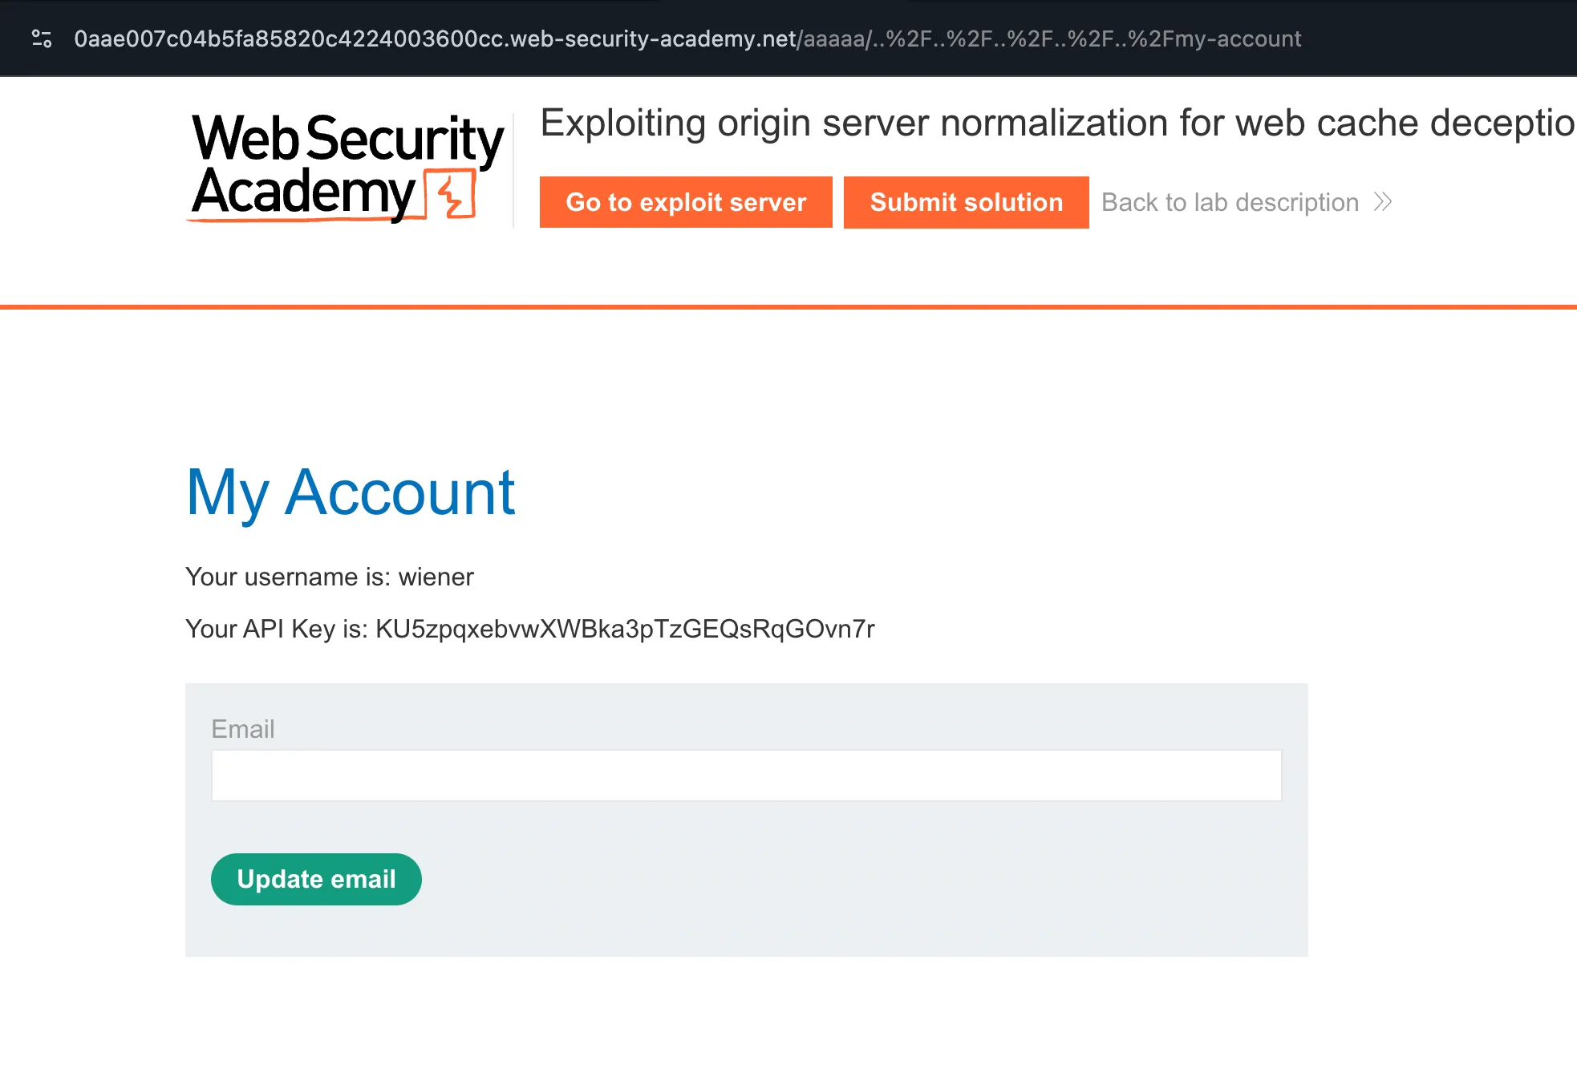Click the Submit solution button
Screen dimensions: 1577x1065
(x=966, y=202)
